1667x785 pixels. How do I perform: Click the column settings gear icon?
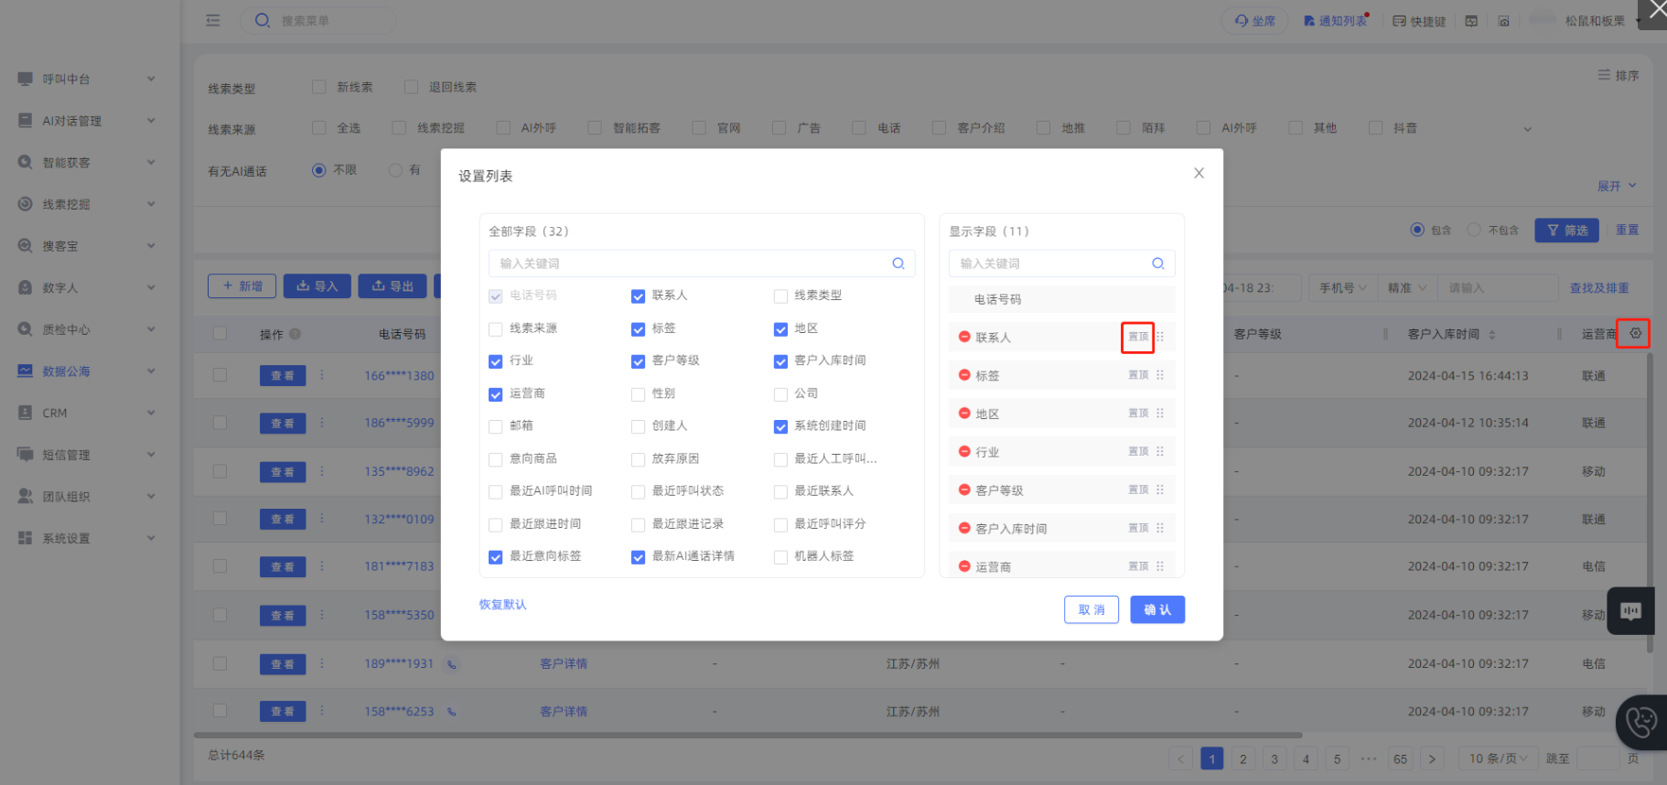pyautogui.click(x=1635, y=334)
